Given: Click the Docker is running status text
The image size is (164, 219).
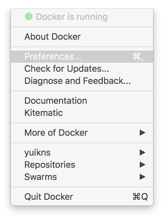Looking at the screenshot, I should pos(72,17).
